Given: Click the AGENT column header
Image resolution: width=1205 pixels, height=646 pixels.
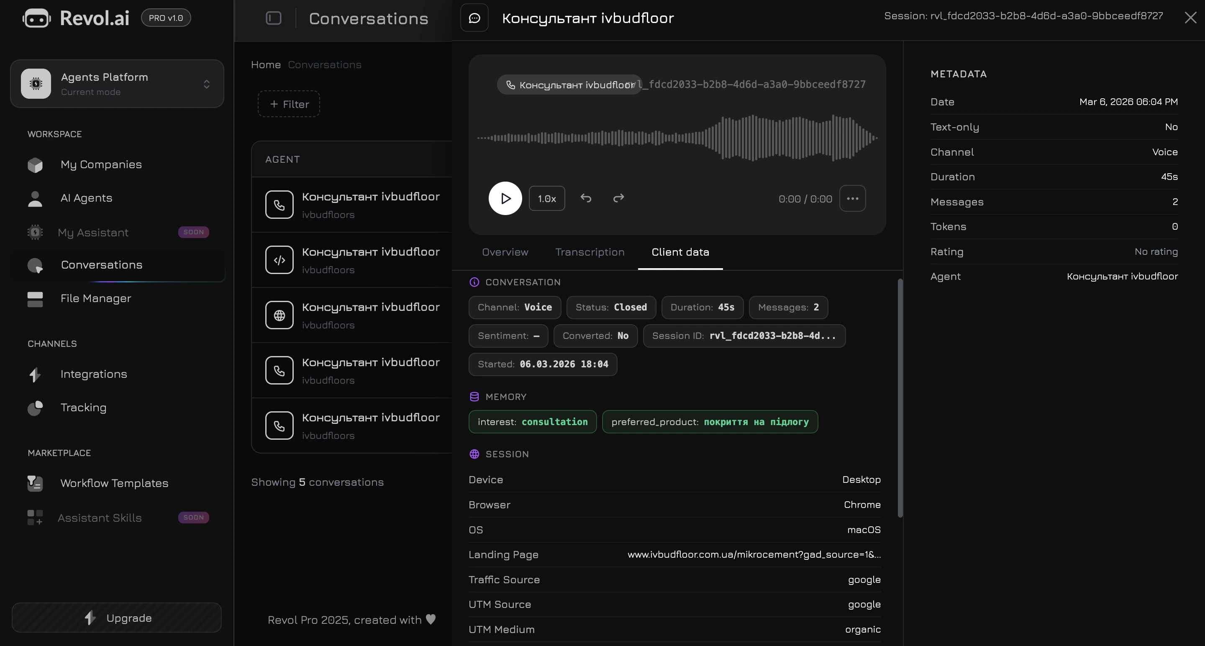Looking at the screenshot, I should click(282, 159).
